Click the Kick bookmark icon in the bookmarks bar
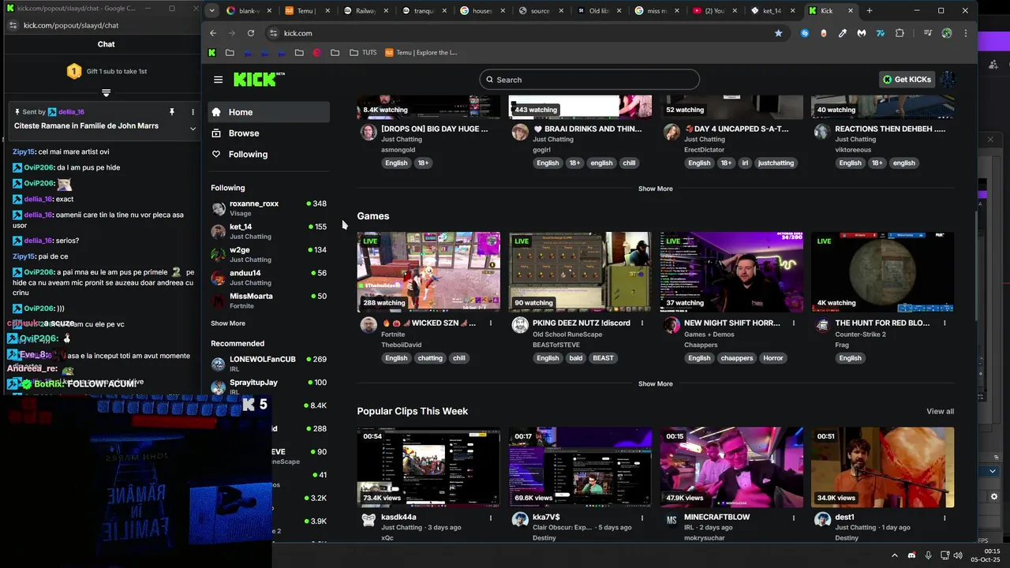This screenshot has width=1010, height=568. [211, 53]
